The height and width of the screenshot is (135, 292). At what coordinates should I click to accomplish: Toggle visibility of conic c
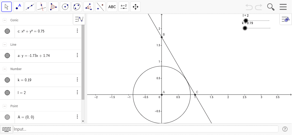[7, 31]
